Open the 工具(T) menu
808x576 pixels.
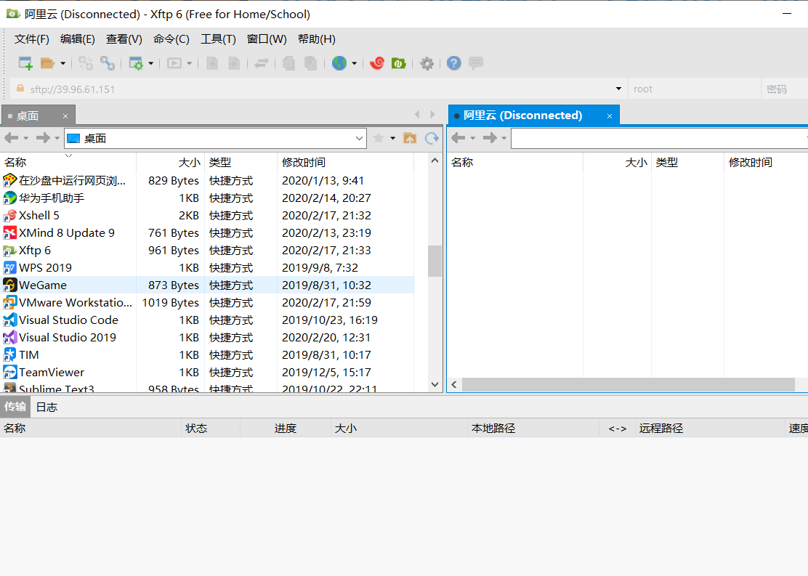coord(218,39)
